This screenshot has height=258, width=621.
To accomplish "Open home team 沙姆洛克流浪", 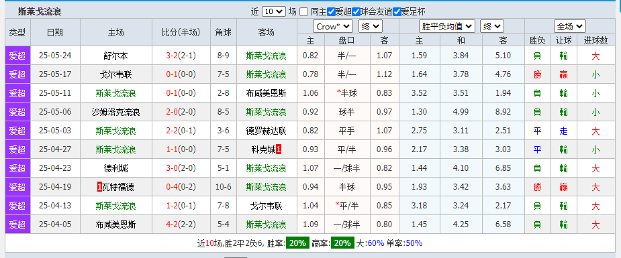I will coord(115,112).
